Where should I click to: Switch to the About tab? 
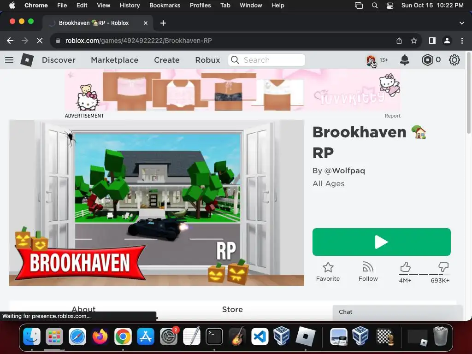tap(84, 309)
